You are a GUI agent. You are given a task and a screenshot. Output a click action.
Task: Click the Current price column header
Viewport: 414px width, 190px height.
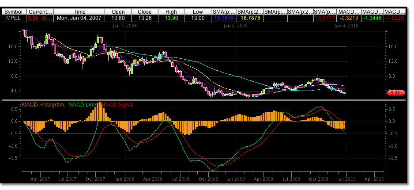tap(40, 11)
